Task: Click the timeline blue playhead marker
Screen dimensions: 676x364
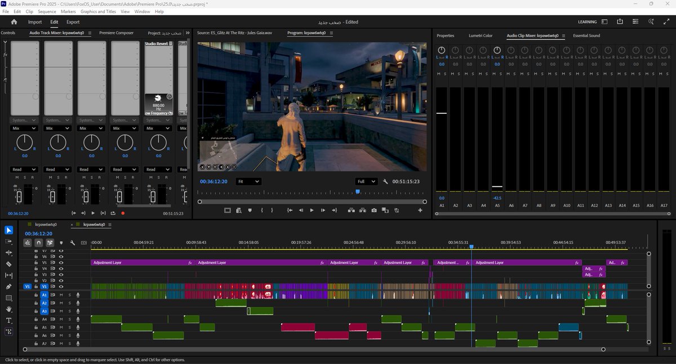Action: (x=472, y=247)
